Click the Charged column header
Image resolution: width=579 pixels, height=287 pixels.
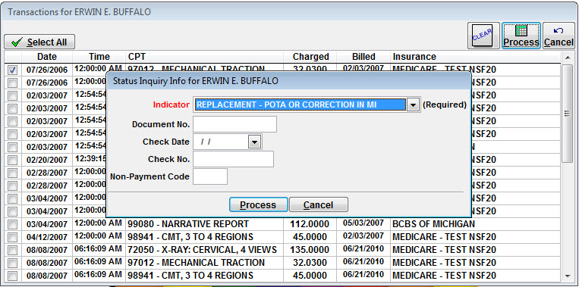pos(310,57)
